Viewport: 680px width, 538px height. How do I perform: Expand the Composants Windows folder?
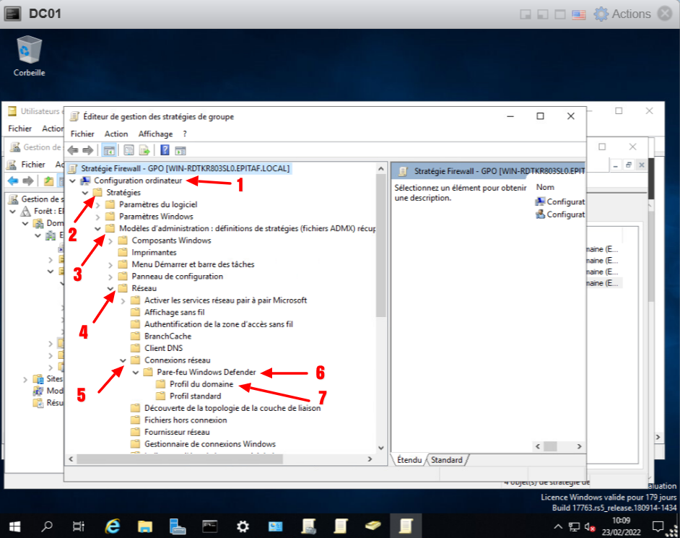(x=110, y=240)
